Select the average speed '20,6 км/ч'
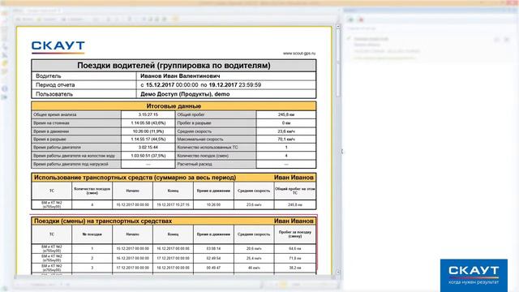The width and height of the screenshot is (519, 292). pyautogui.click(x=254, y=249)
